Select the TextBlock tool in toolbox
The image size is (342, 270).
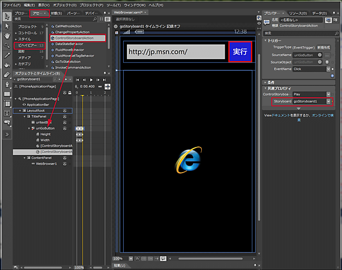coord(7,113)
